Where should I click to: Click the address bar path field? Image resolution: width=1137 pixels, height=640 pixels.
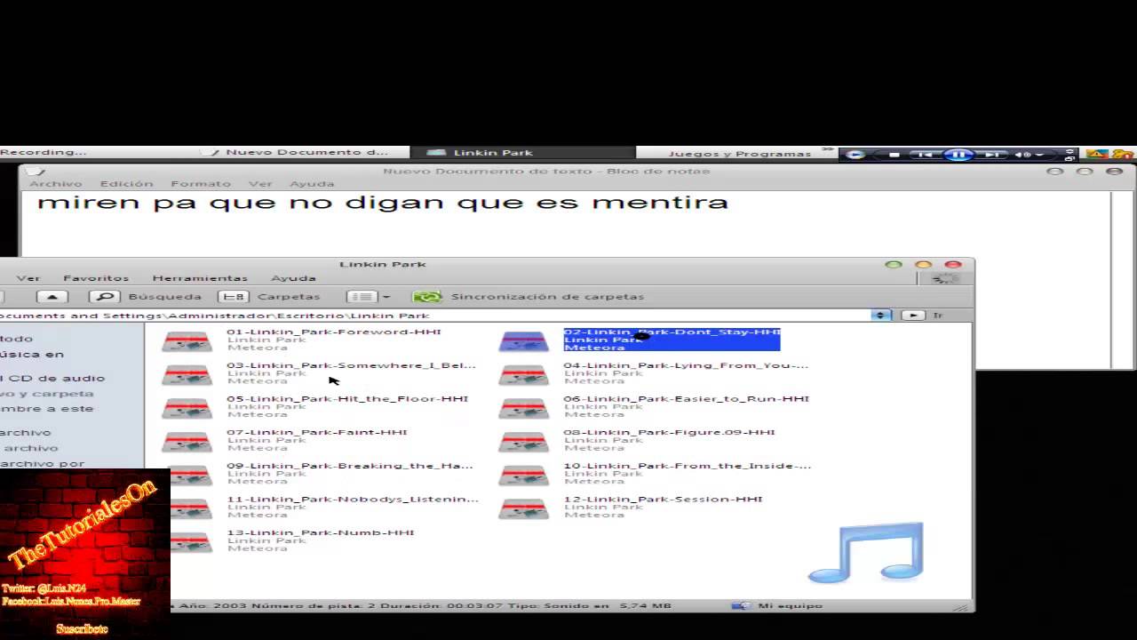pyautogui.click(x=435, y=315)
